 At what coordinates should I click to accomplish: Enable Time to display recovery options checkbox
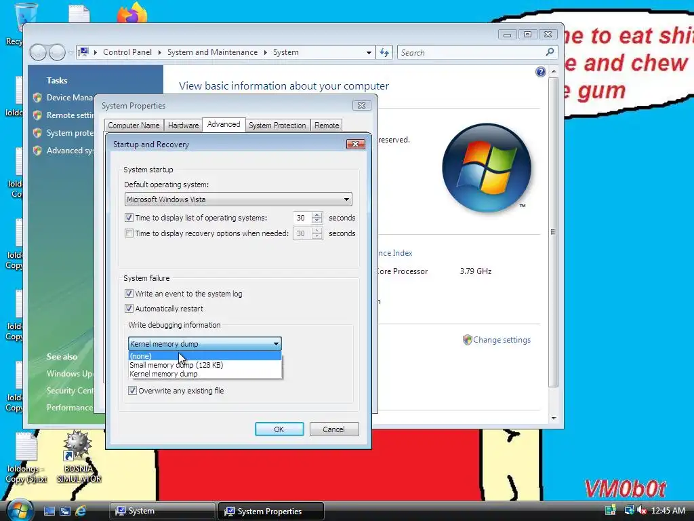pos(129,233)
